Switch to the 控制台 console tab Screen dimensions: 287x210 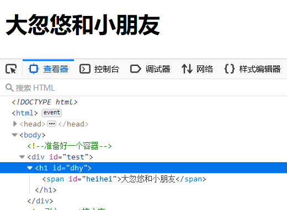coord(99,69)
